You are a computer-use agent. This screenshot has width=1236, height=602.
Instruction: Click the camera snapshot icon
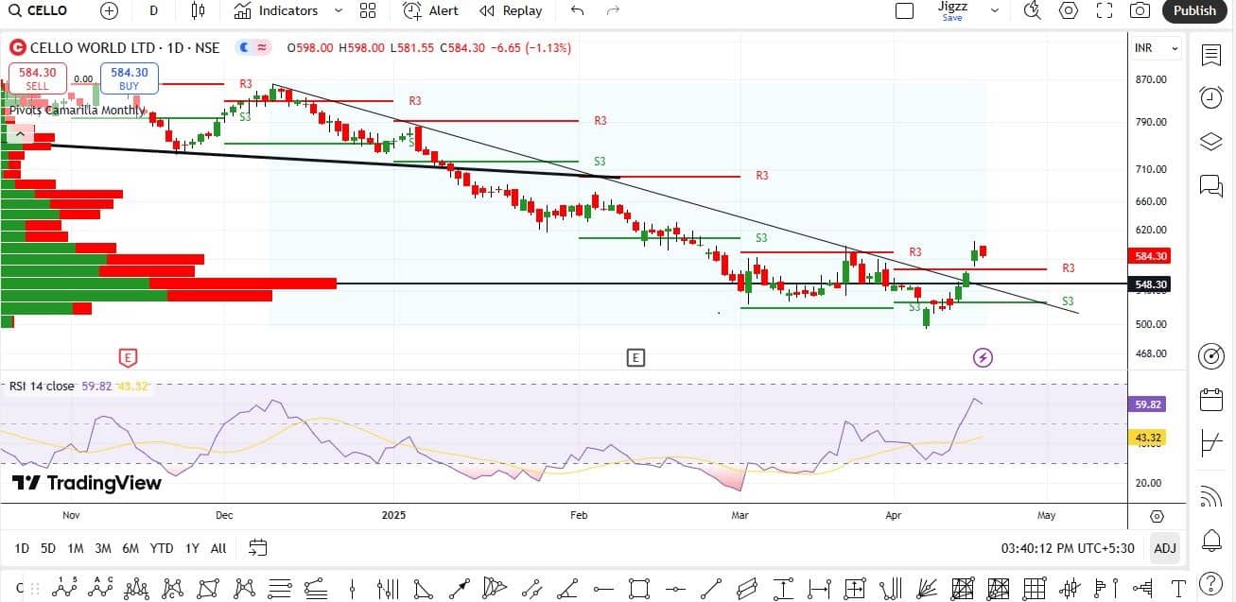[1140, 10]
